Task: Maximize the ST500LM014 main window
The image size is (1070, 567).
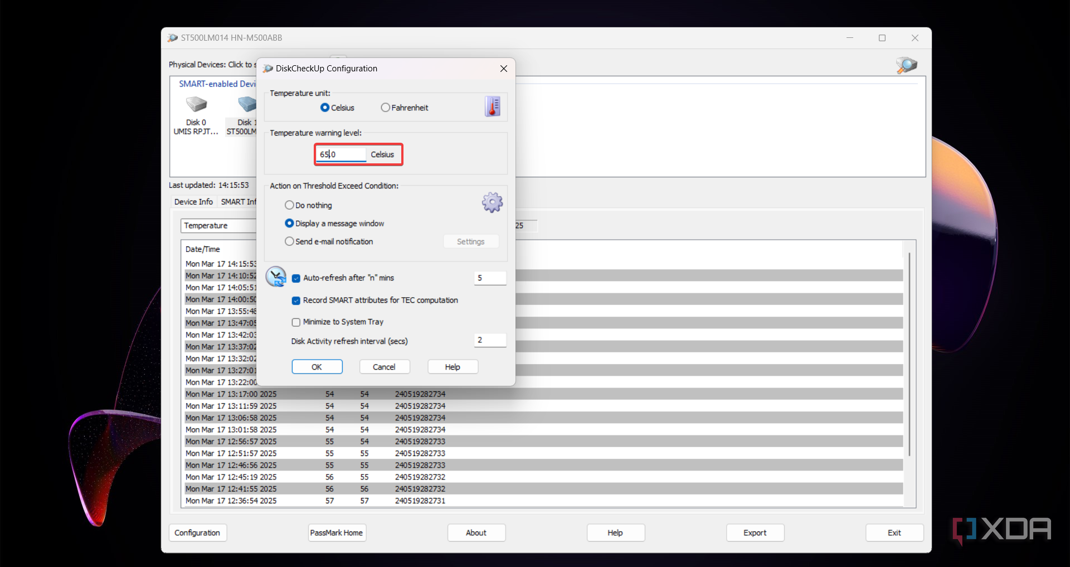Action: (882, 38)
